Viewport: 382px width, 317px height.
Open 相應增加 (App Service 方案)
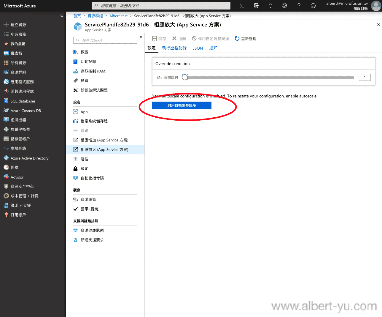[x=105, y=140]
